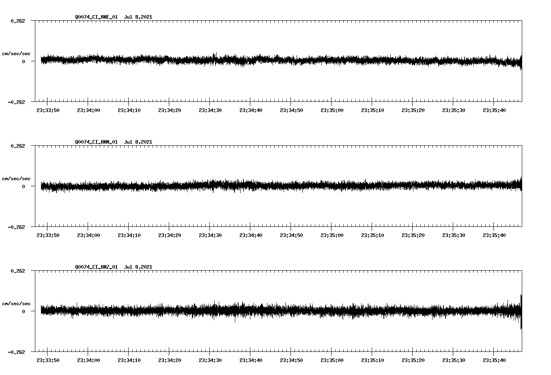This screenshot has width=551, height=375.
Task: Click the 23:34:30 time label under HNN trace
Action: [x=210, y=235]
